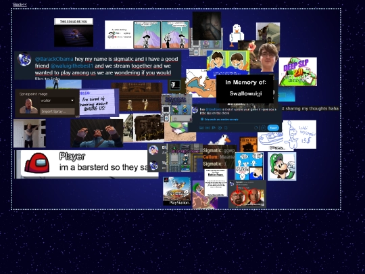The width and height of the screenshot is (365, 274).
Task: Open the PlayStation skateboarding game cover
Action: click(177, 191)
